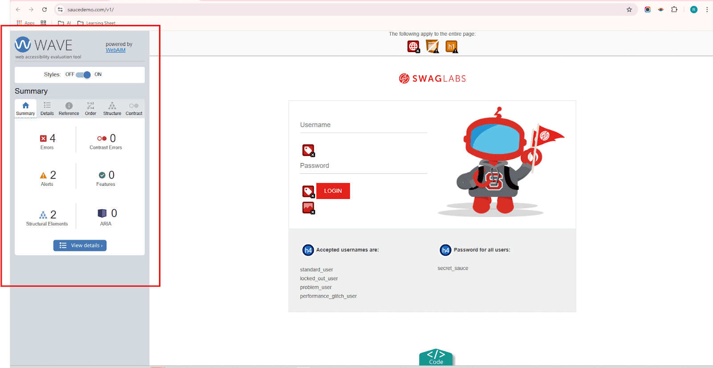Open the Reference tab

[x=69, y=109]
